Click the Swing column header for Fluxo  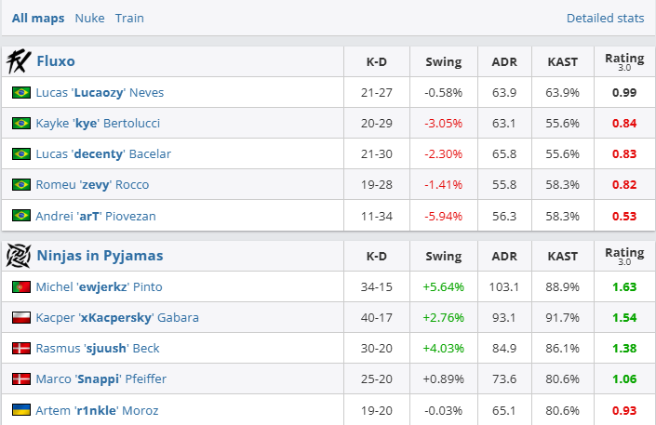pyautogui.click(x=443, y=62)
